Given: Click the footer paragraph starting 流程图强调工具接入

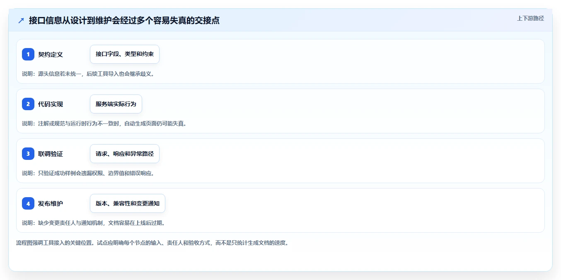Looking at the screenshot, I should (152, 243).
